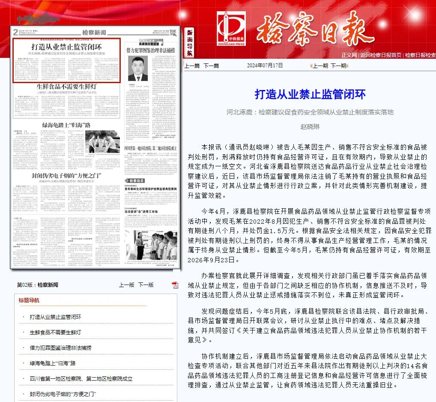
Task: Click 封闭伪劣电子烟 headline on page thumbnail
Action: 66,176
